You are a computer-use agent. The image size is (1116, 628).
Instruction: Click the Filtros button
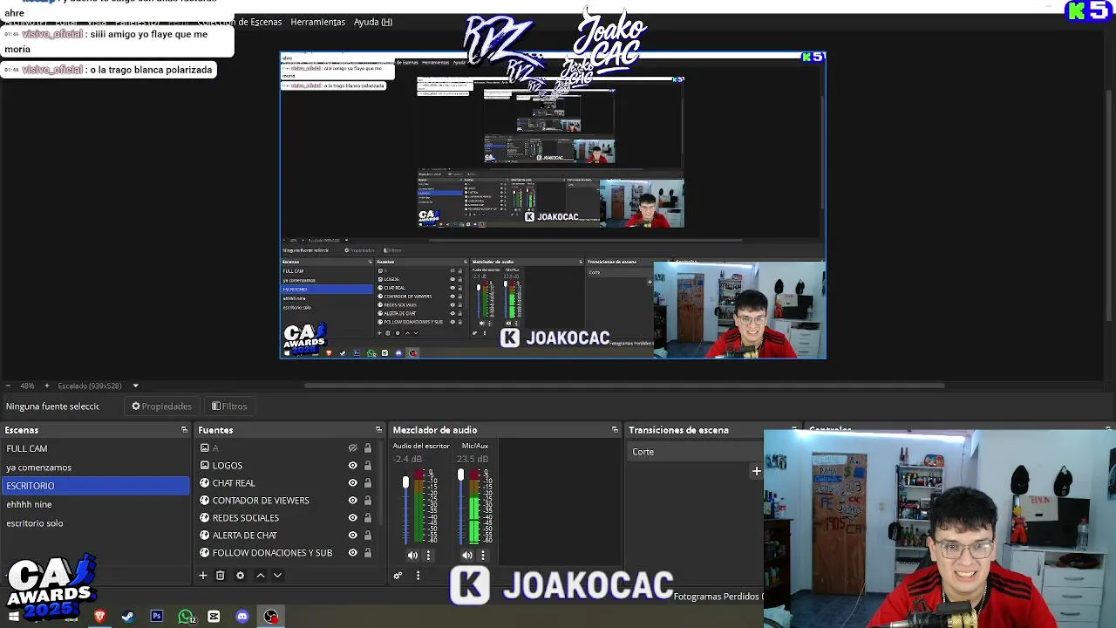pyautogui.click(x=229, y=406)
